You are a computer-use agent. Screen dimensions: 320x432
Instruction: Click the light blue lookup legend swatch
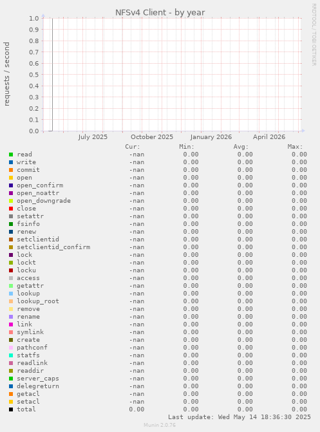11,294
